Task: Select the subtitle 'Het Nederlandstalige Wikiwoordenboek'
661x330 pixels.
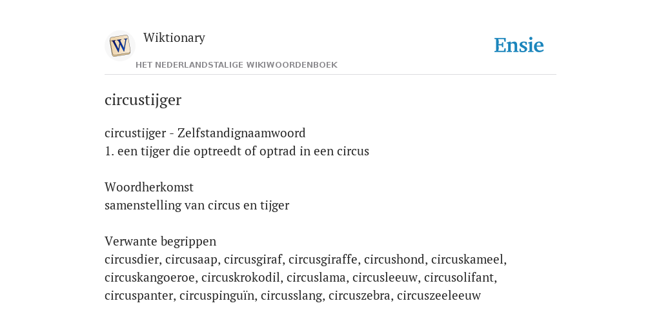Action: tap(236, 65)
